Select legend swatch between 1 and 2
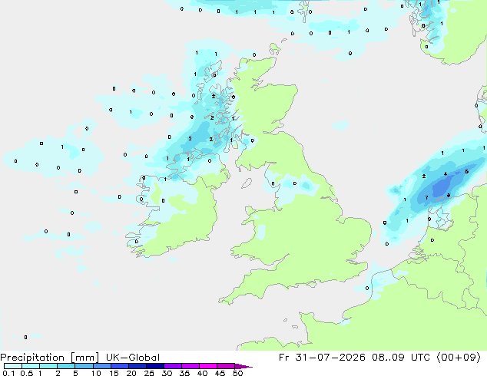Screen dimensions: 487x376 tap(48, 366)
